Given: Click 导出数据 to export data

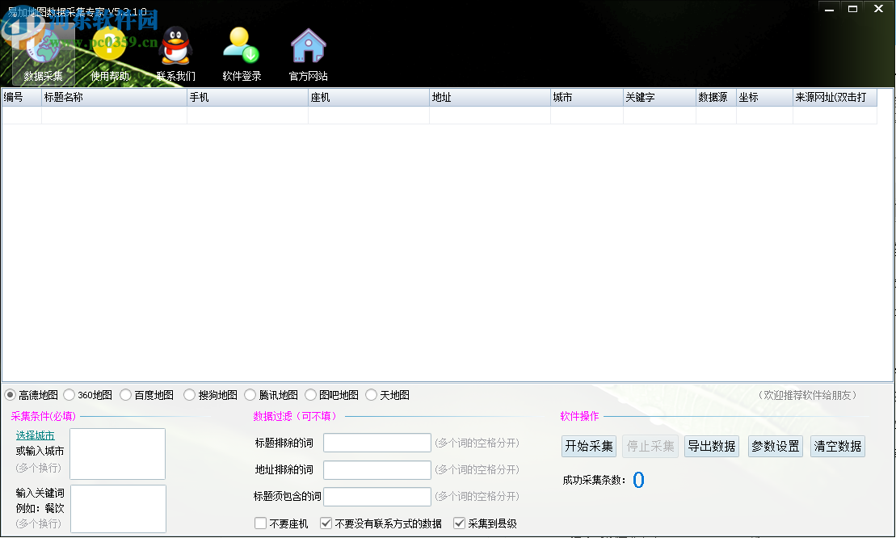Looking at the screenshot, I should [x=711, y=446].
